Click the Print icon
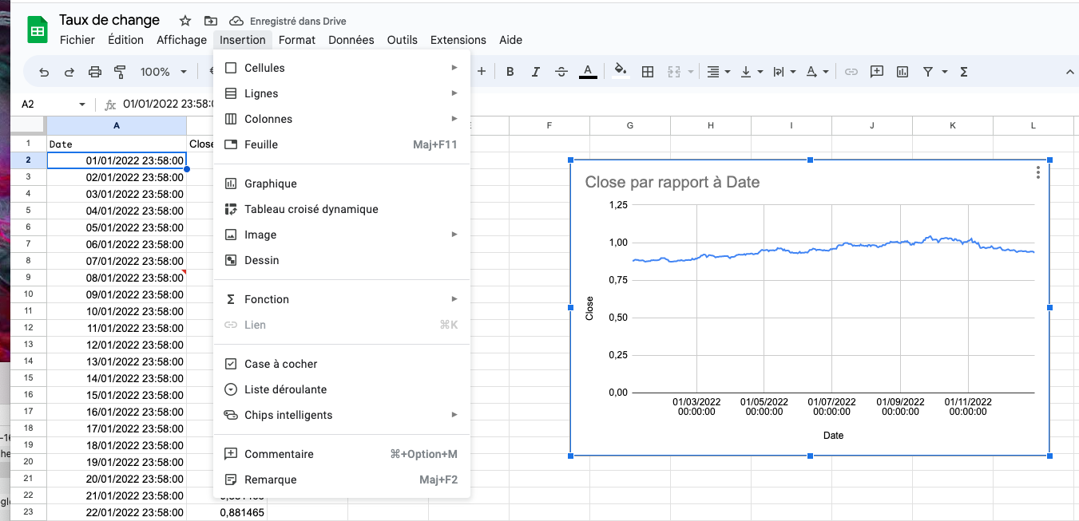The height and width of the screenshot is (521, 1079). 95,71
